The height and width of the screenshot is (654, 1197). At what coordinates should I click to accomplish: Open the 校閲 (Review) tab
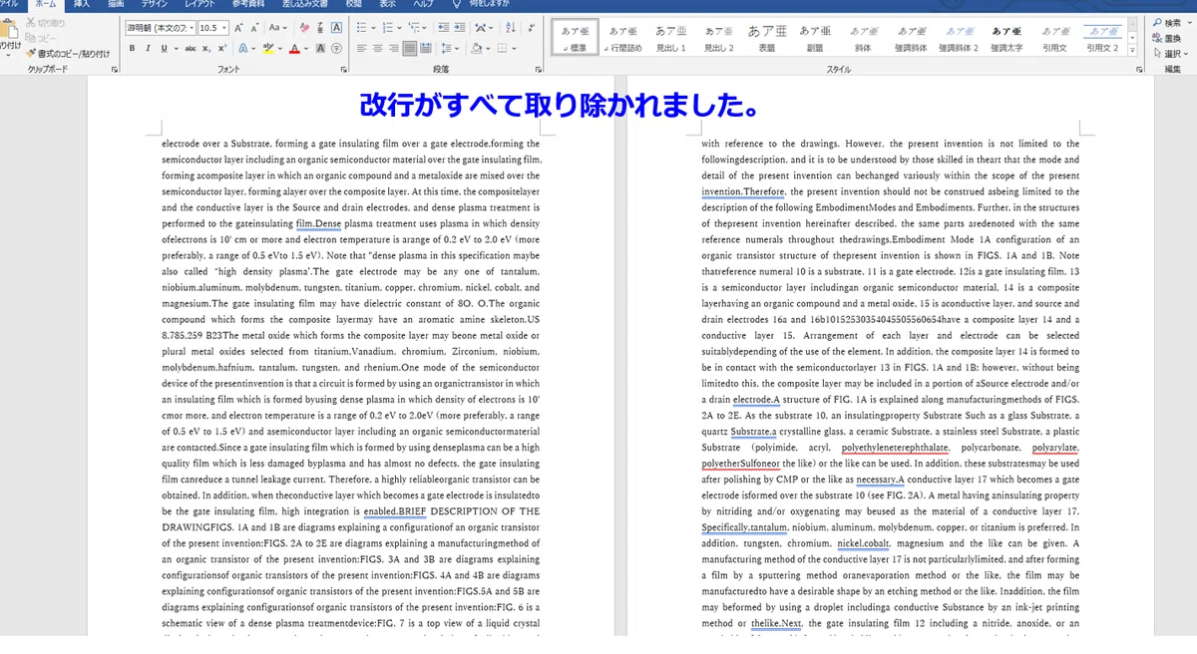(354, 5)
